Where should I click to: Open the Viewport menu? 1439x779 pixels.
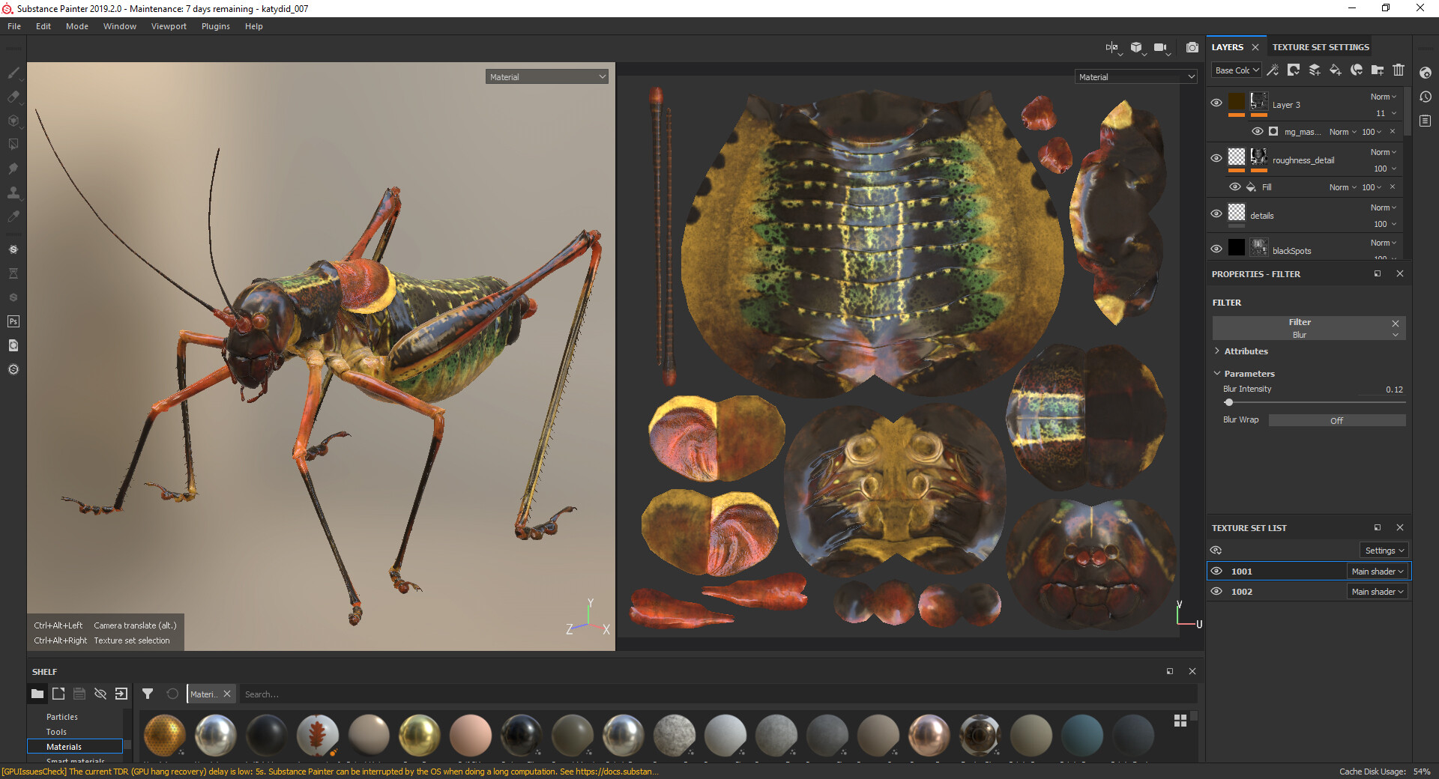(x=168, y=26)
